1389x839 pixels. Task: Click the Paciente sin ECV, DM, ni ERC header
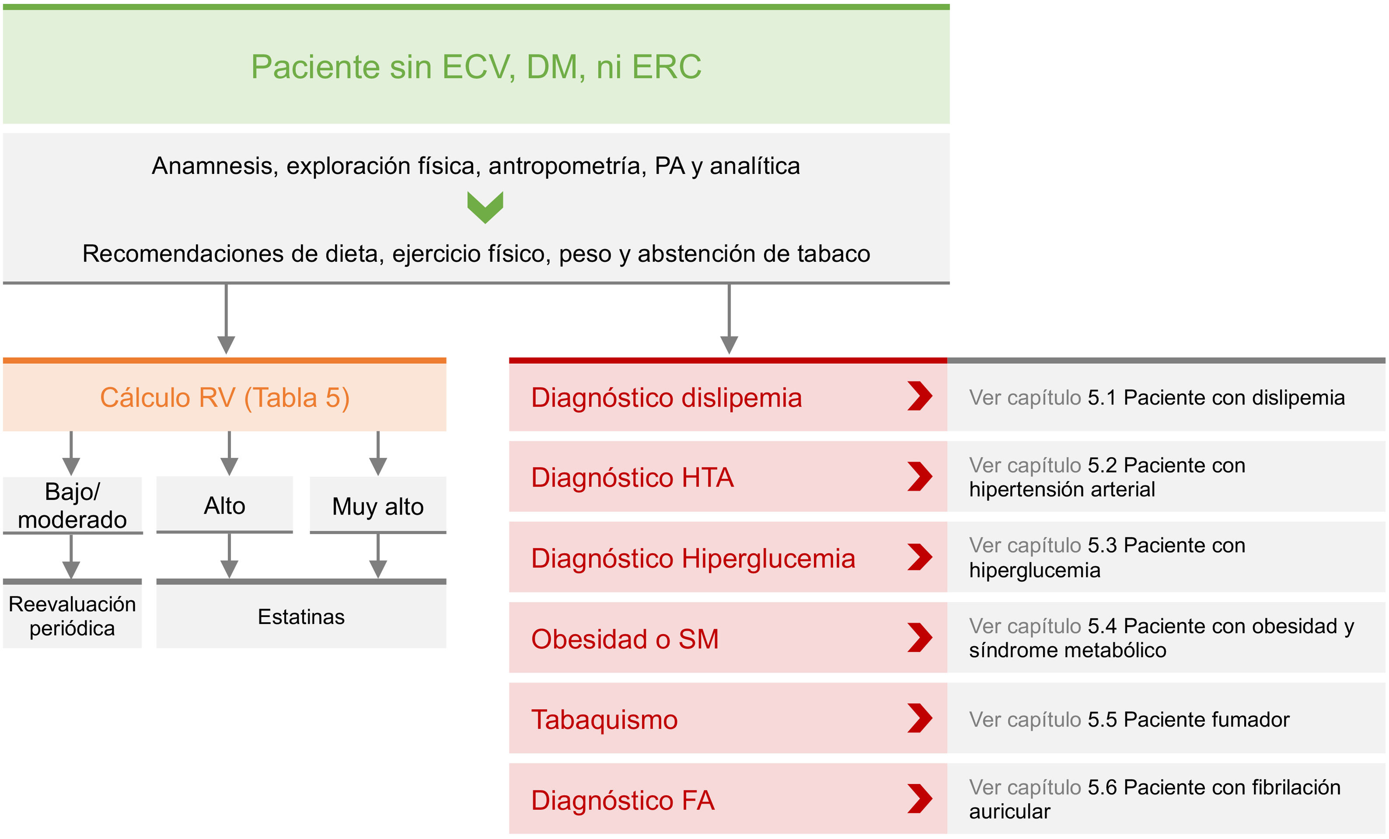pyautogui.click(x=476, y=66)
